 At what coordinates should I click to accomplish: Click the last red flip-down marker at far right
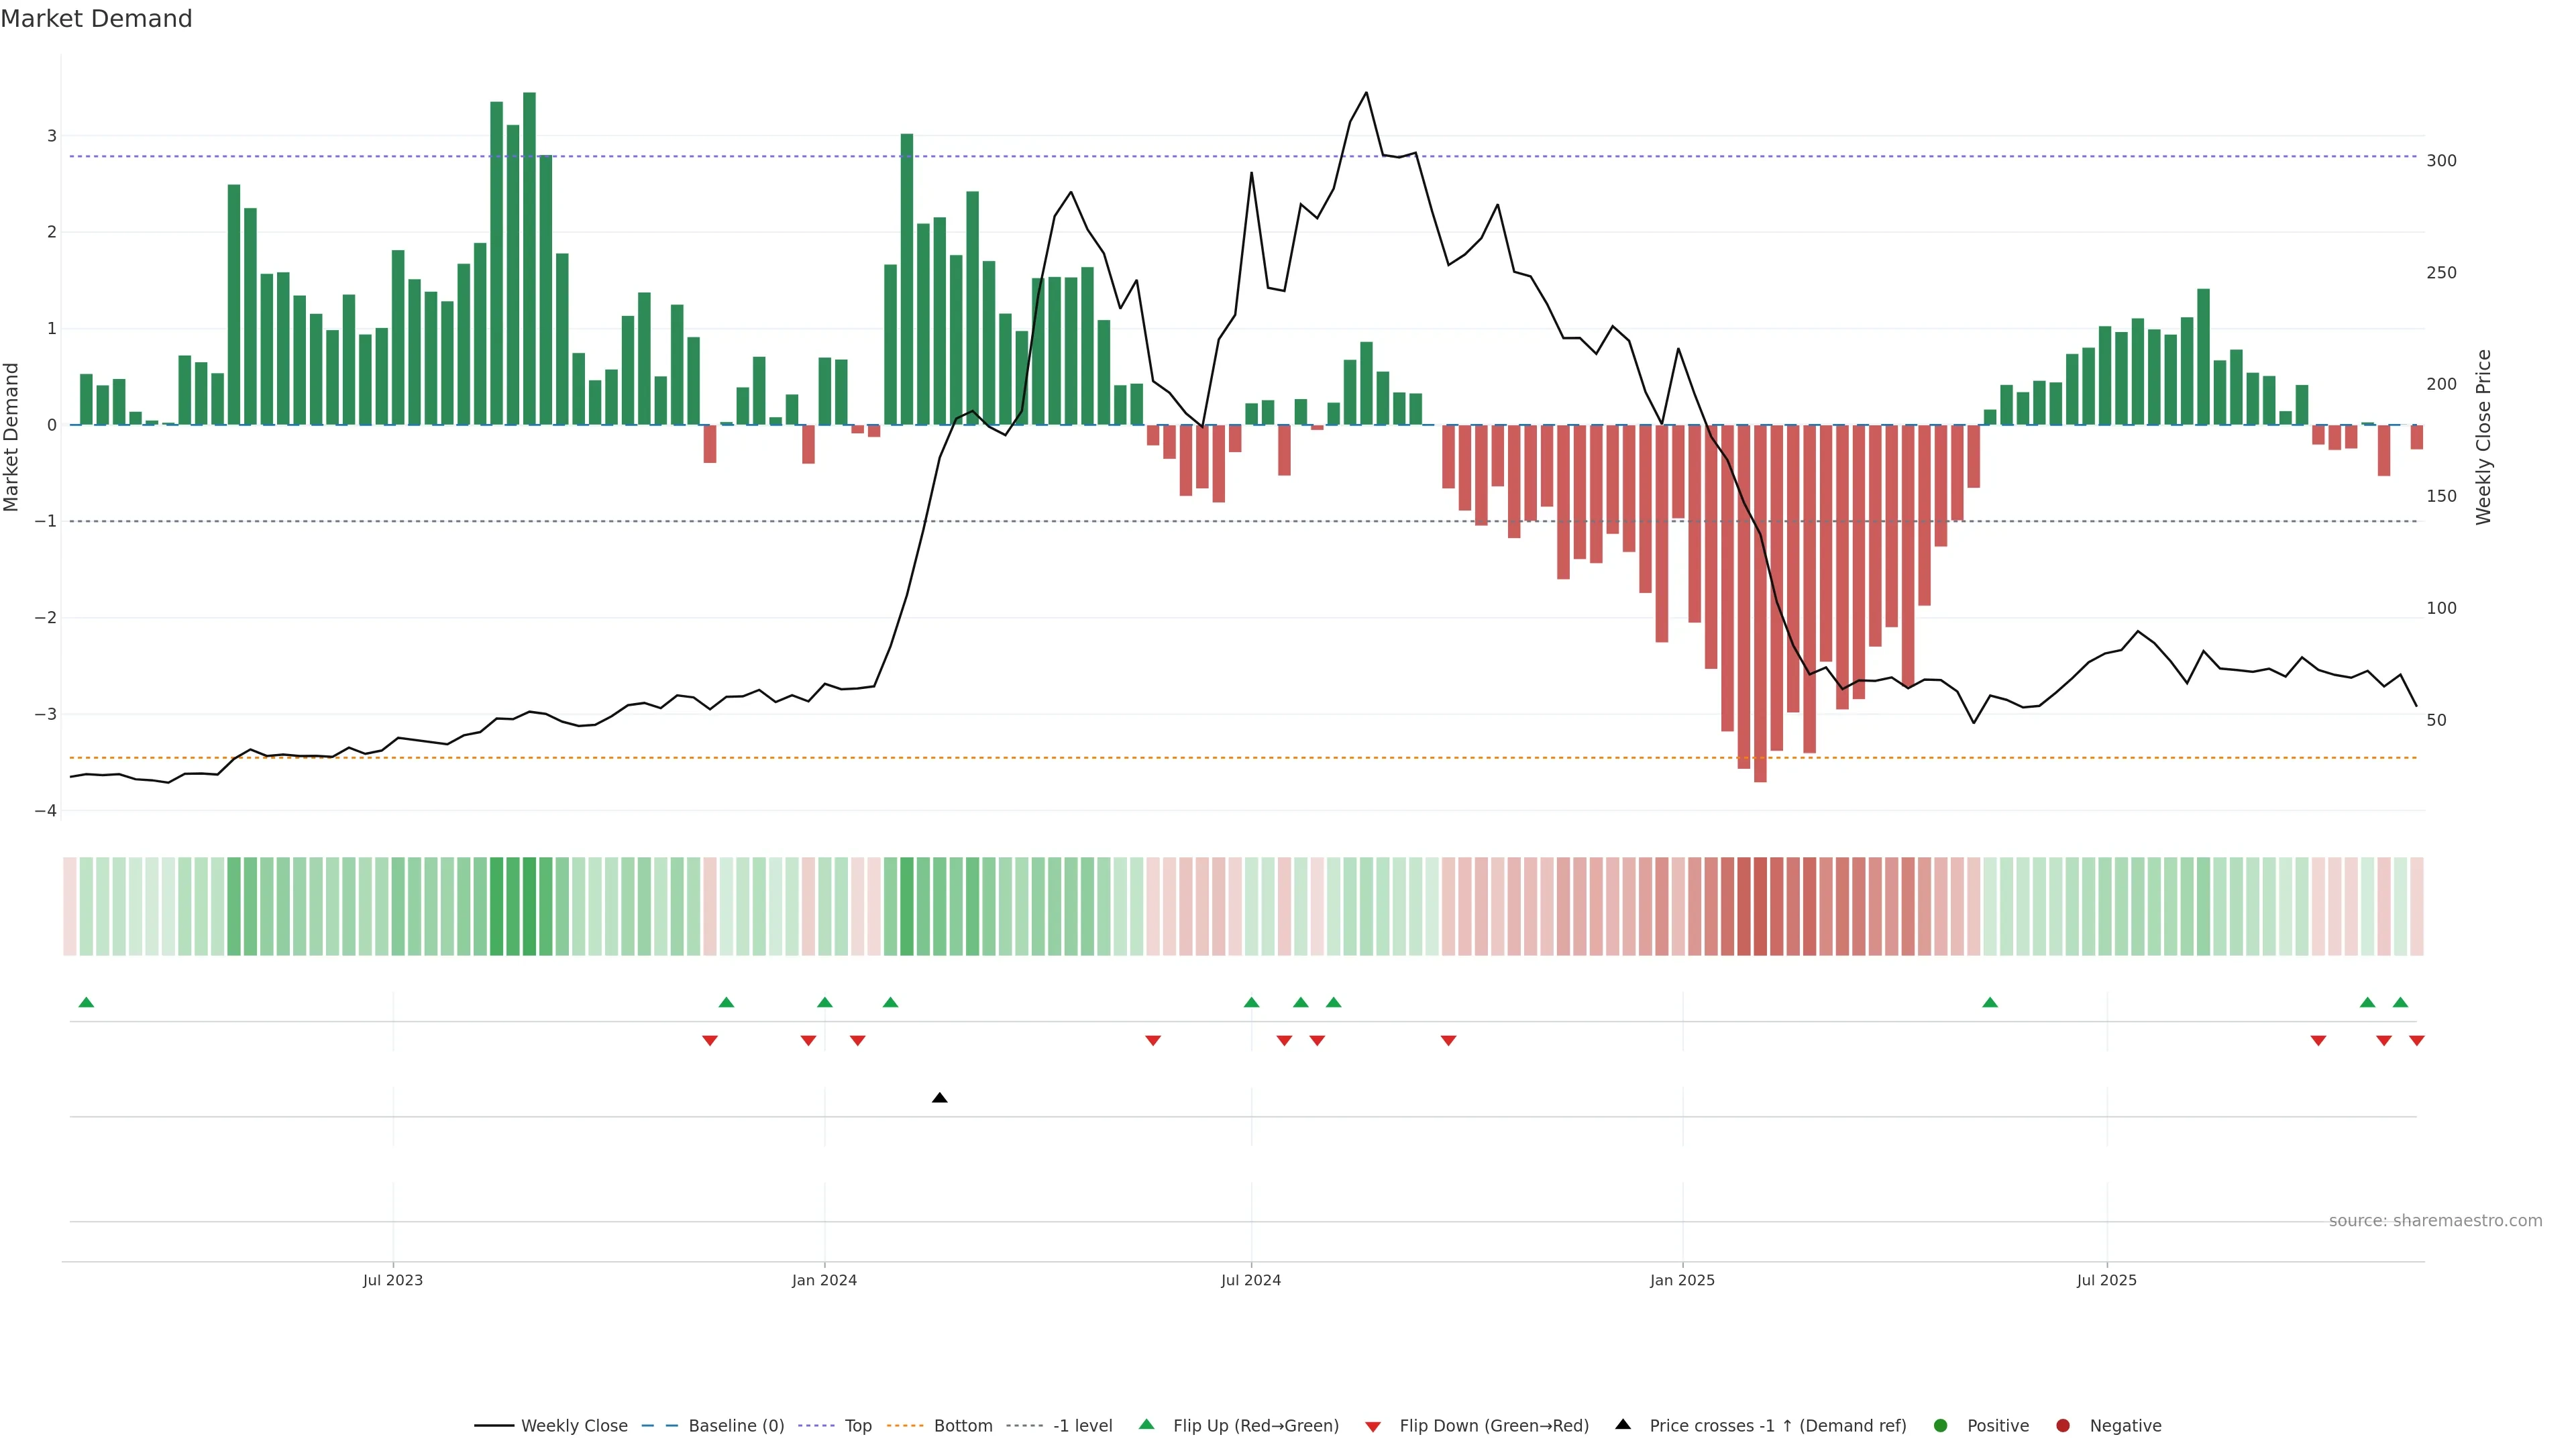2416,1041
